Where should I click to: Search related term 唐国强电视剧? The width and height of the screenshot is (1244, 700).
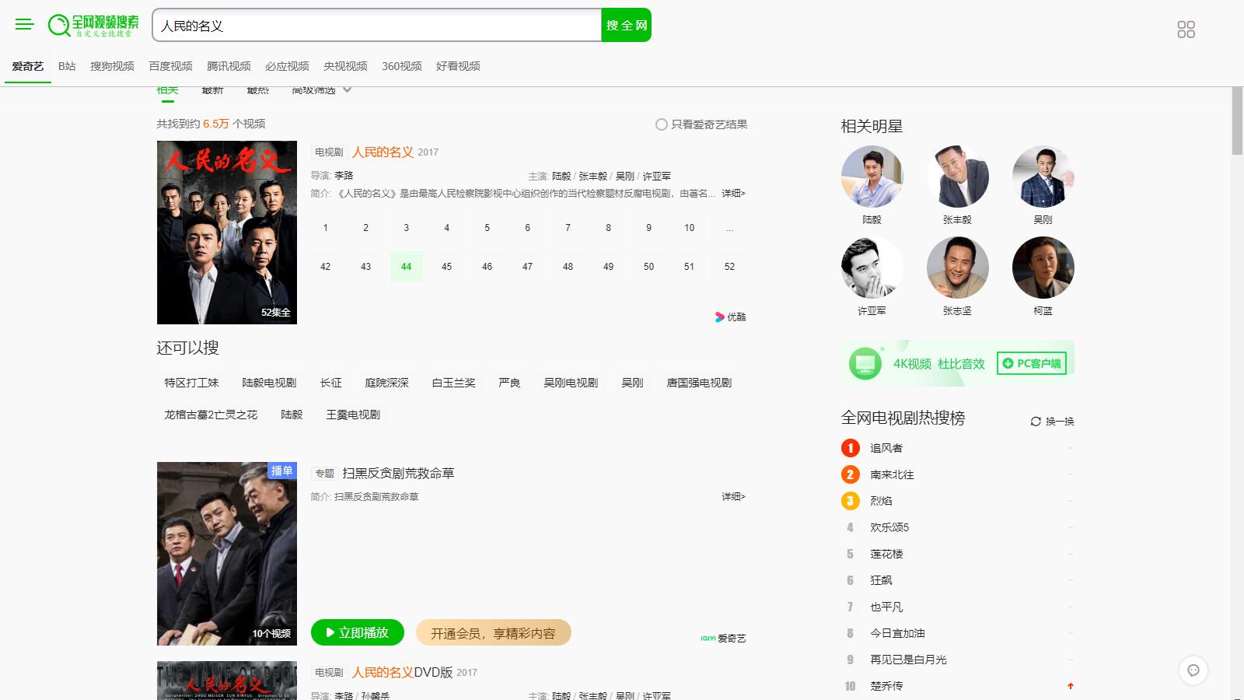[x=699, y=383]
